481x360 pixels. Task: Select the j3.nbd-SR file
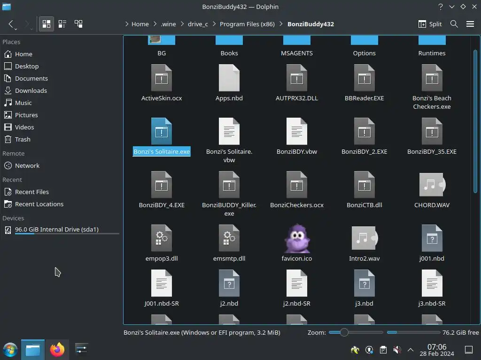(x=432, y=288)
